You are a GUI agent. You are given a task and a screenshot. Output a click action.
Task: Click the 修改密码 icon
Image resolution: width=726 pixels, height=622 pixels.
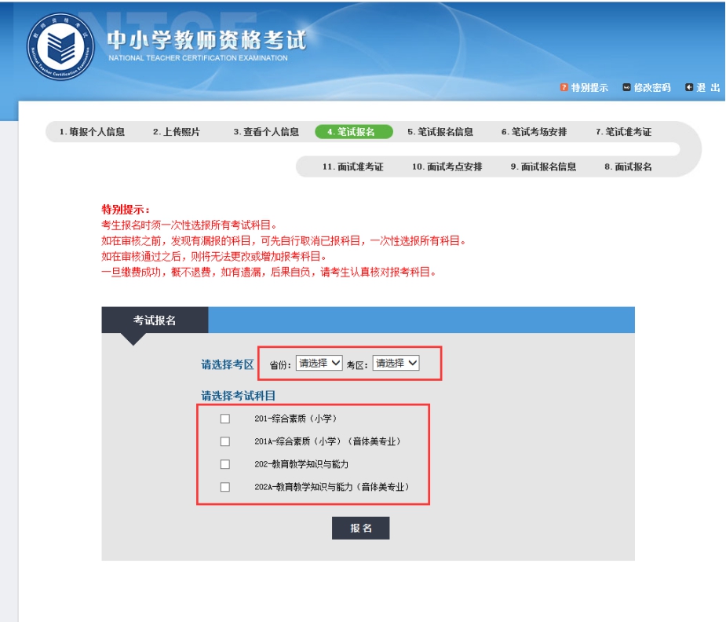626,88
